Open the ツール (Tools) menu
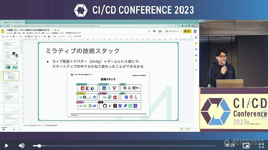Screen dimensions: 268x150 tap(48, 33)
